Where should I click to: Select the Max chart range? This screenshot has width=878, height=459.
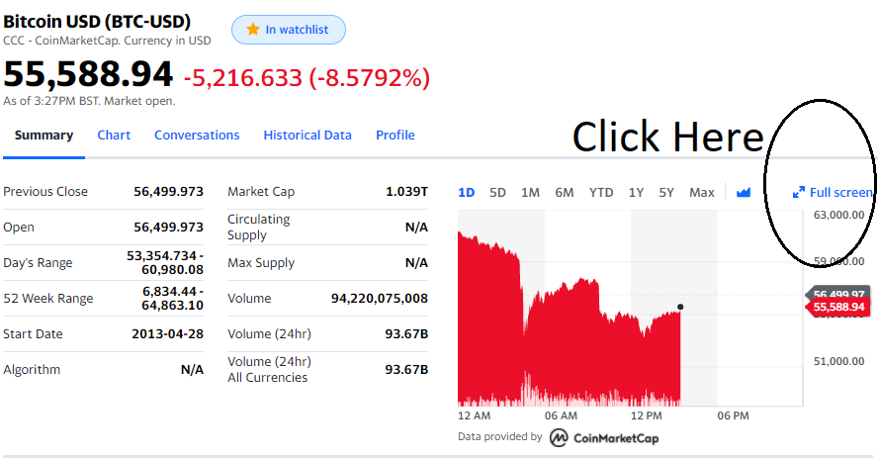tap(702, 192)
